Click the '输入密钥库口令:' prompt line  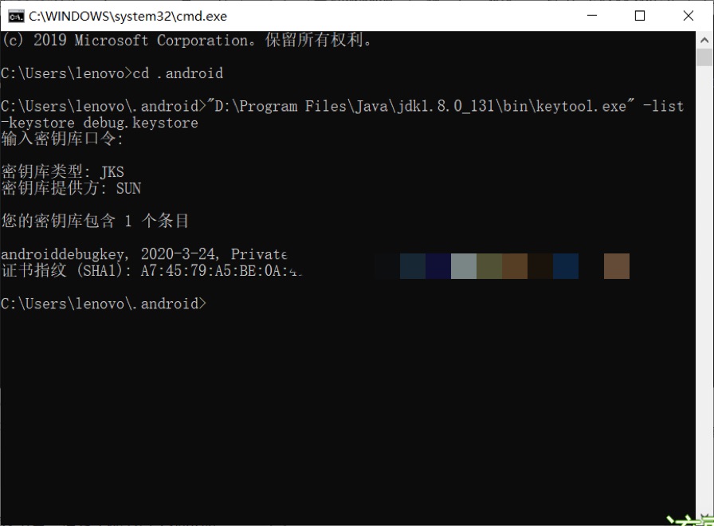click(62, 139)
